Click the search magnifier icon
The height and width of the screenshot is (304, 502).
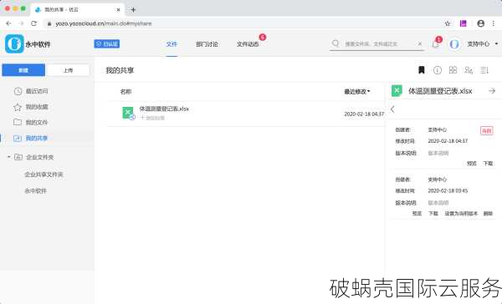coord(336,43)
